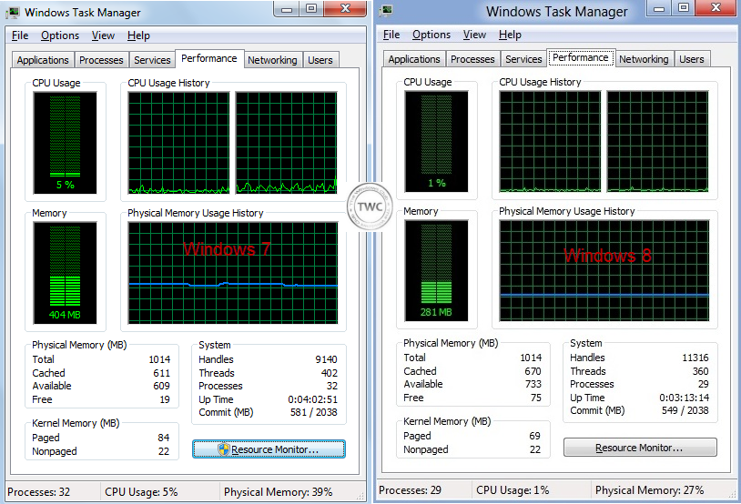Click first CPU Usage History graph, Windows 8
The height and width of the screenshot is (504, 741).
(550, 141)
